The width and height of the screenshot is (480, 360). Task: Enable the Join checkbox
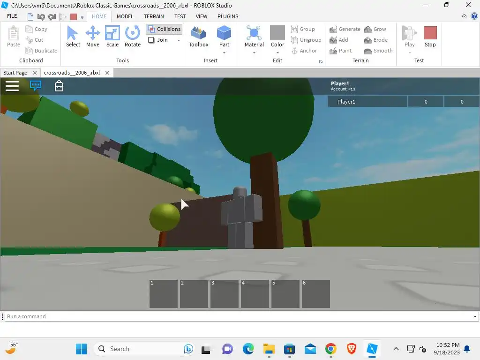coord(151,40)
